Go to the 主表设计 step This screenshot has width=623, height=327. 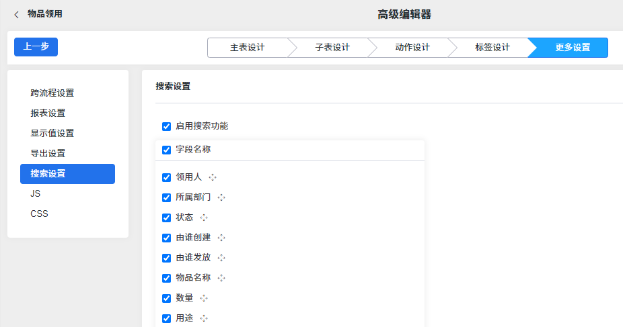point(247,48)
